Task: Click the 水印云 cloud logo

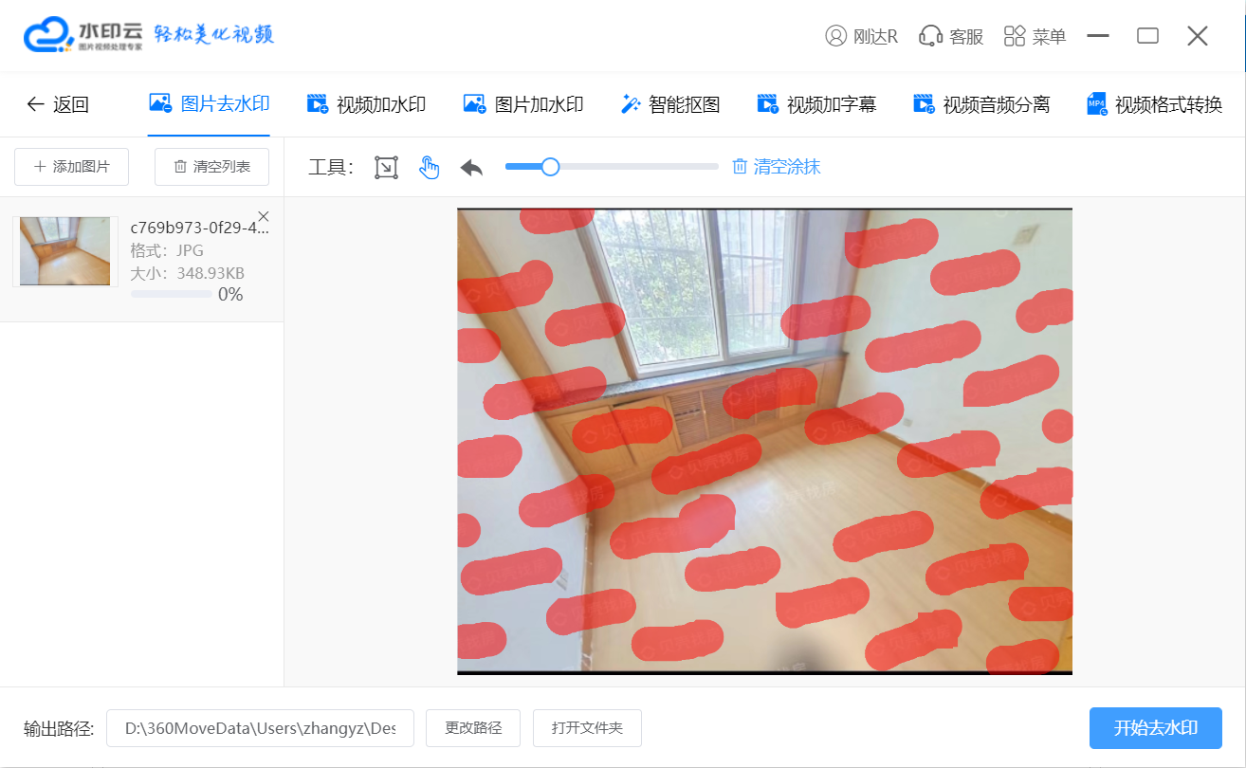Action: coord(48,35)
